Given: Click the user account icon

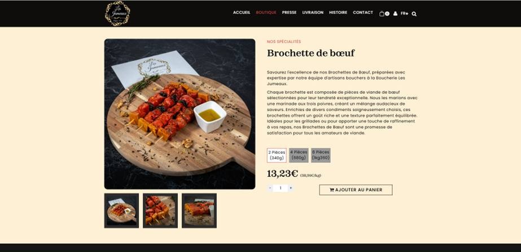Looking at the screenshot, I should pyautogui.click(x=395, y=13).
